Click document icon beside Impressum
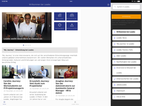 coord(114,91)
